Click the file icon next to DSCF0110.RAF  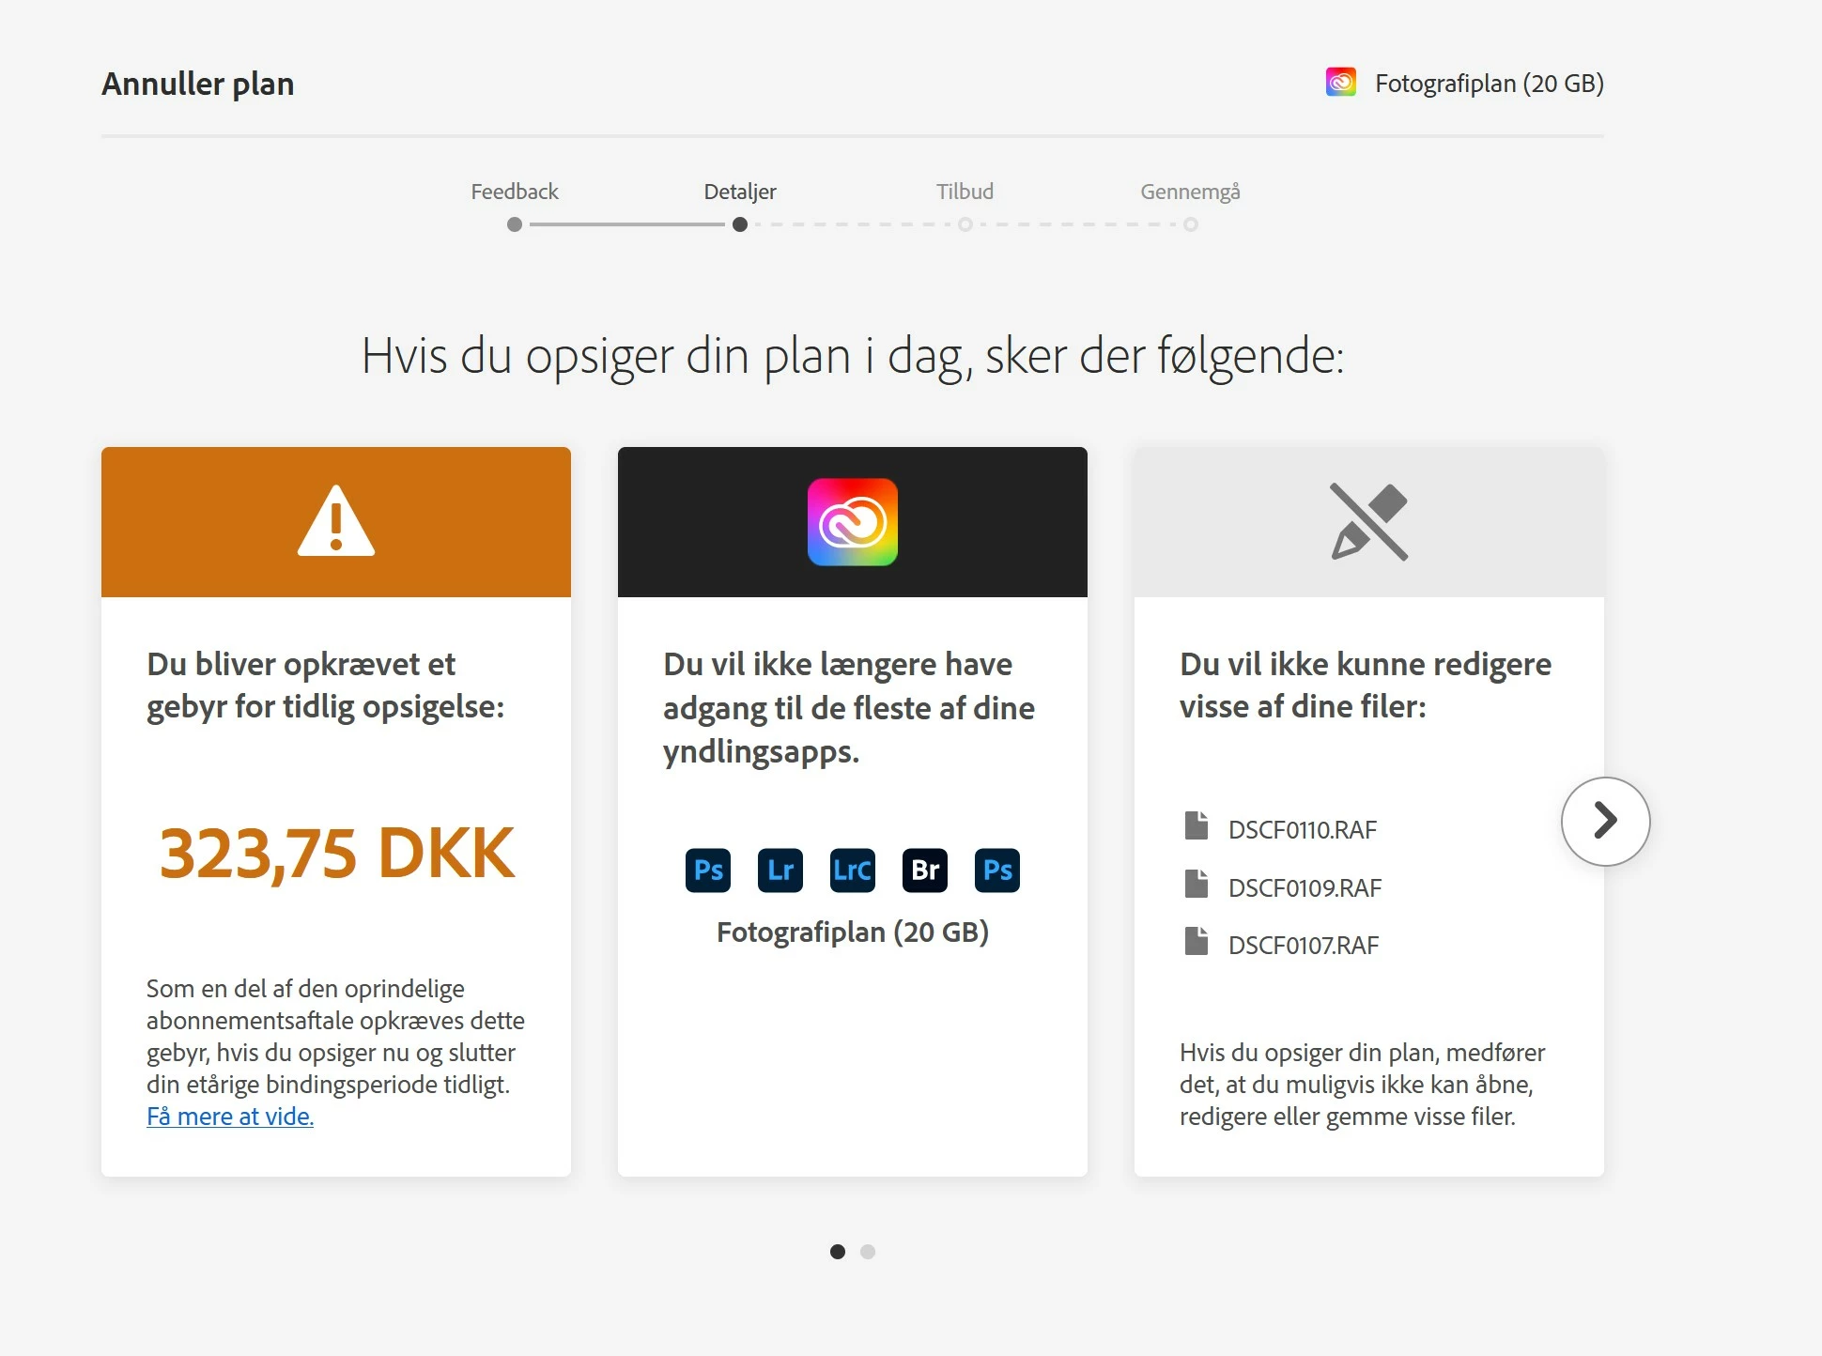[1197, 826]
